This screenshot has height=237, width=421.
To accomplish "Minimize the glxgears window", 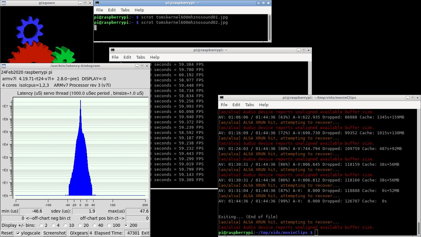I will 80,3.
